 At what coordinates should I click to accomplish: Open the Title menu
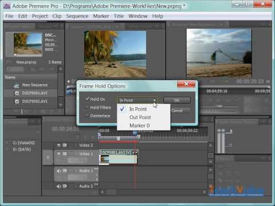[x=119, y=16]
